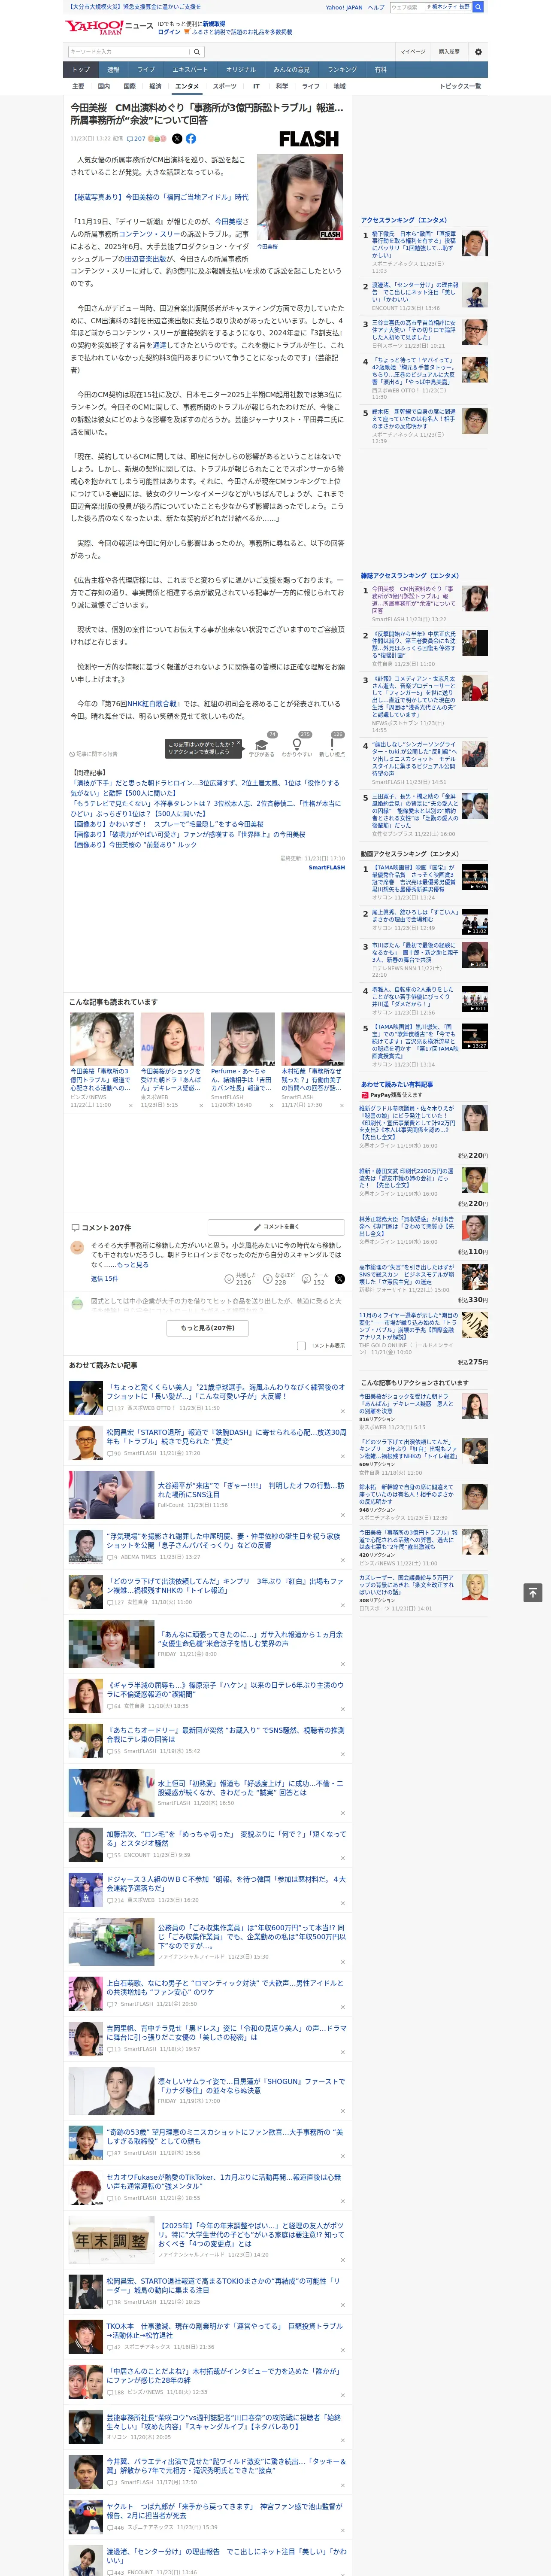This screenshot has height=2576, width=551.
Task: React with わかりやすい lightbulb icon
Action: (297, 745)
